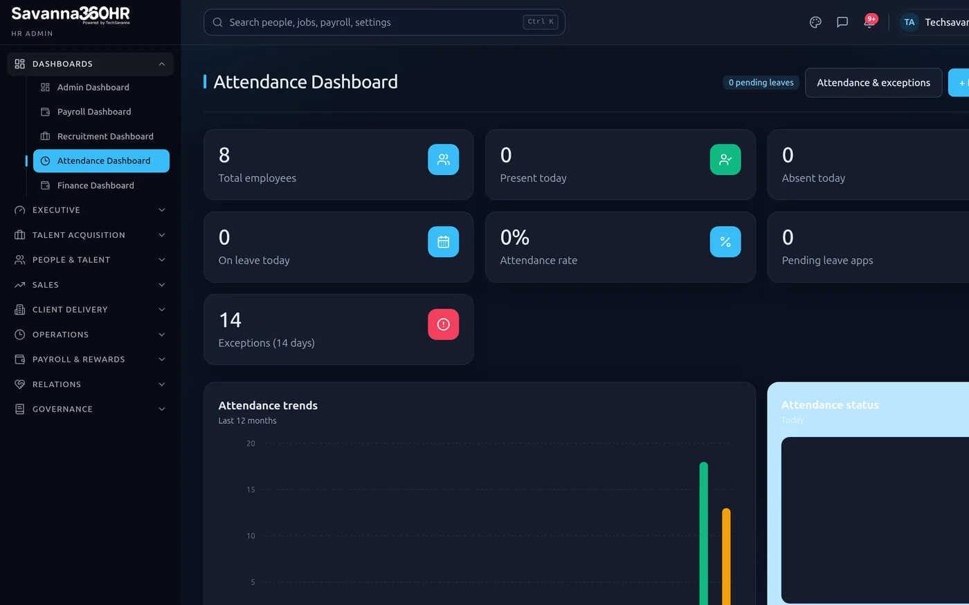This screenshot has width=969, height=605.
Task: Click the green bar in Attendance trends
Action: tap(704, 533)
